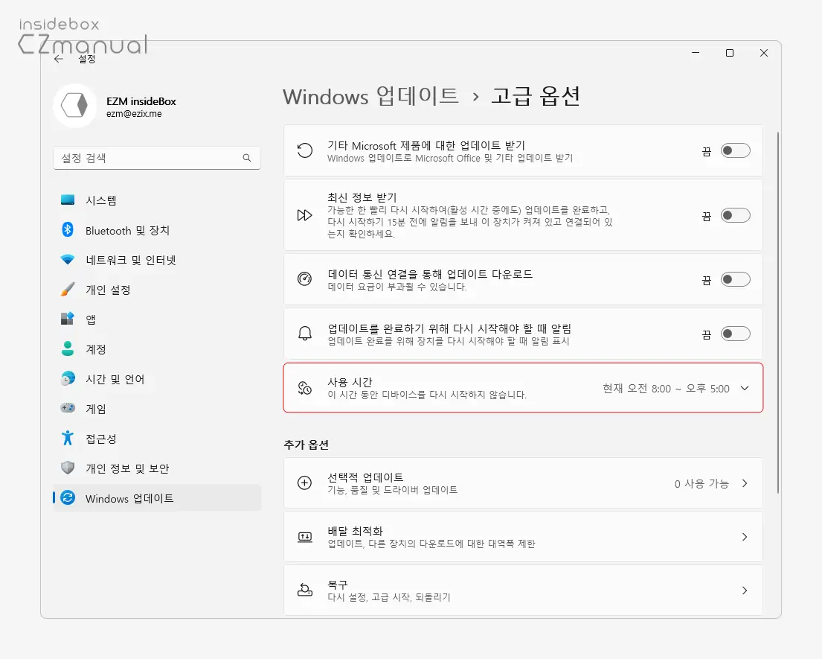
Task: Select 시간 및 언어 in sidebar
Action: point(157,378)
